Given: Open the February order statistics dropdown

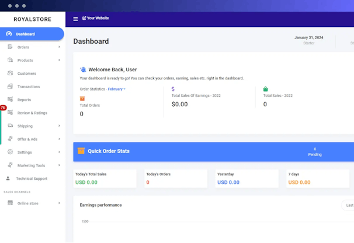Looking at the screenshot, I should click(116, 89).
